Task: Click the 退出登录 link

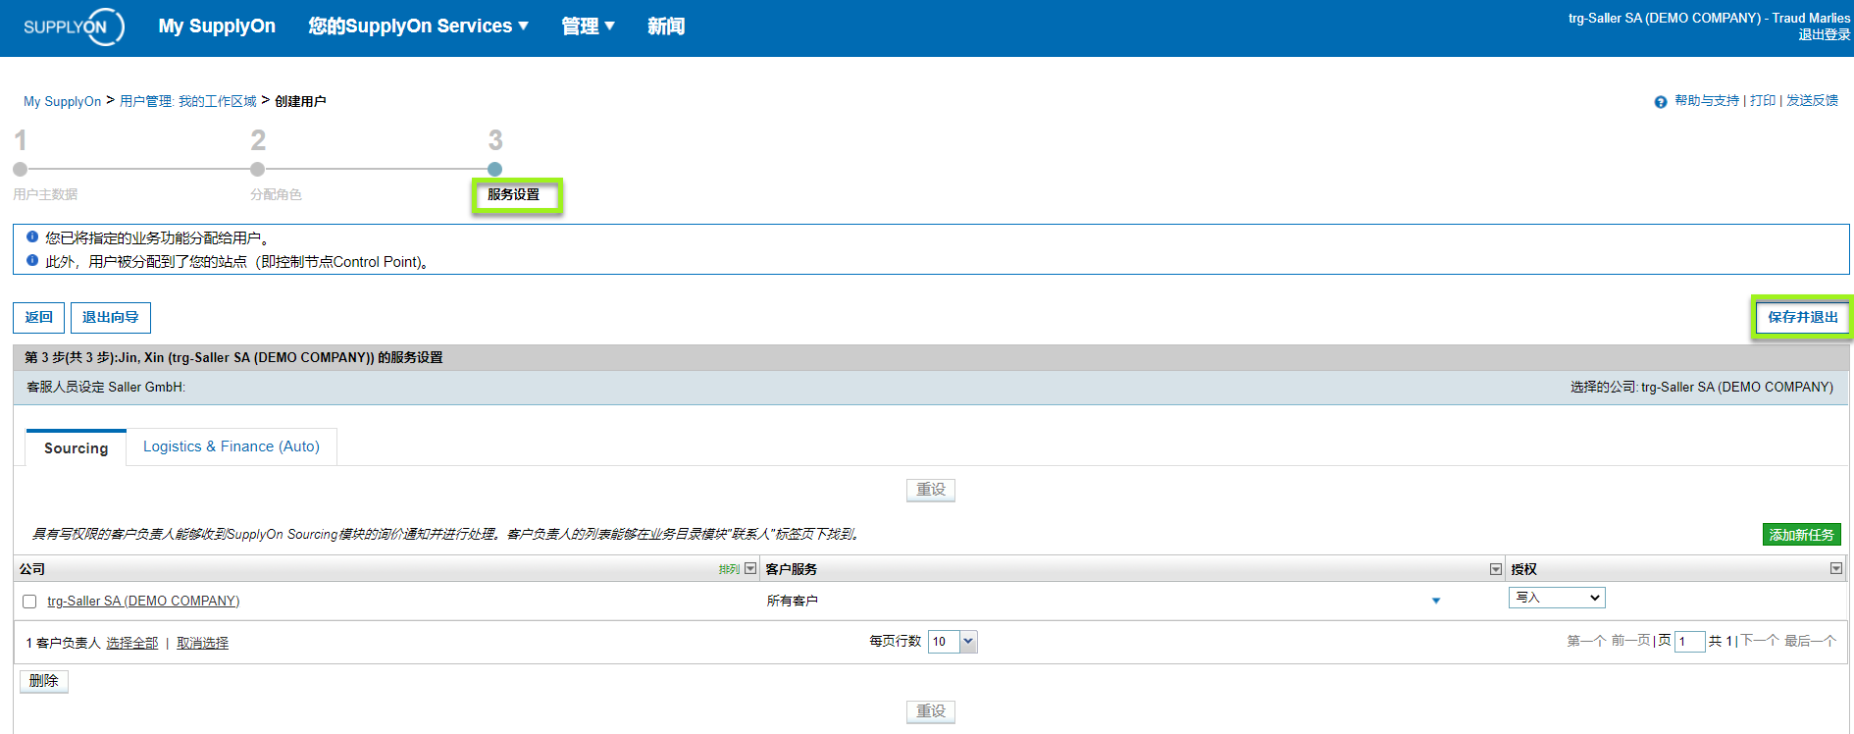Action: tap(1824, 35)
